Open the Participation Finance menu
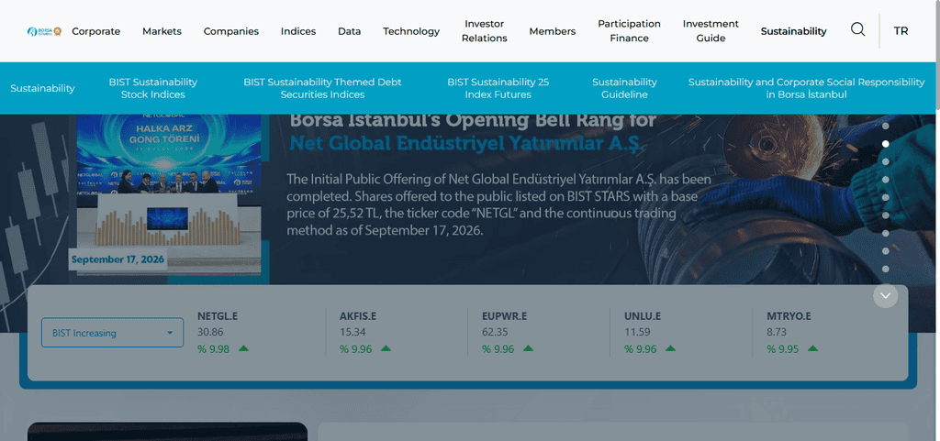The height and width of the screenshot is (441, 940). pyautogui.click(x=629, y=31)
